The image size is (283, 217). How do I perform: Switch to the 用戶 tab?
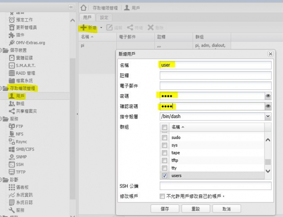click(x=87, y=18)
